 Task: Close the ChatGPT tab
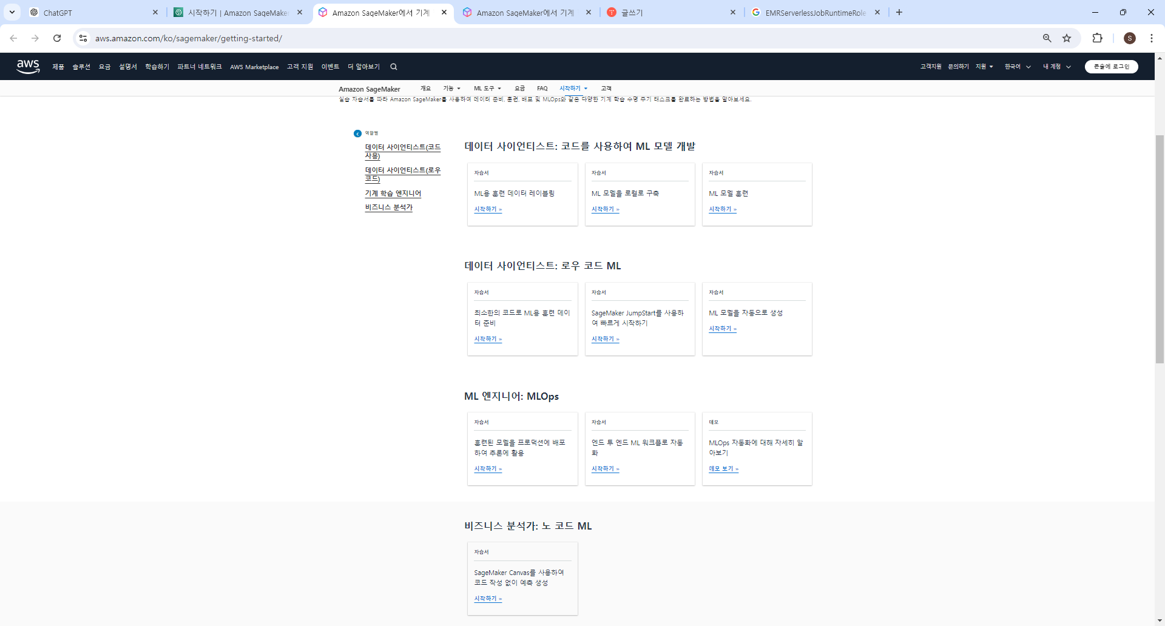tap(155, 12)
